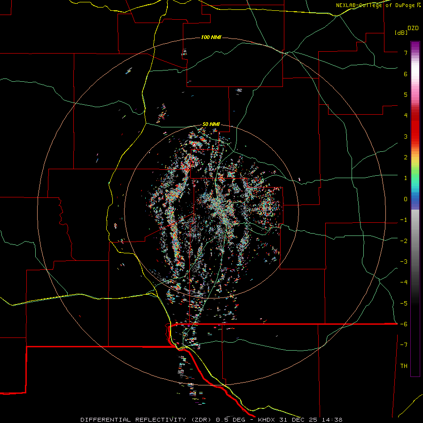The height and width of the screenshot is (423, 423).
Task: Click the 1 value on the color scale
Action: click(406, 178)
